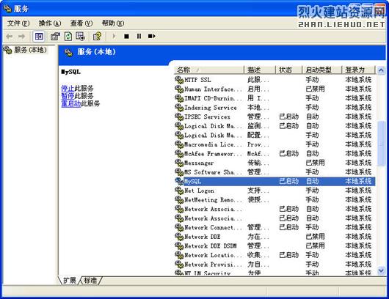
Task: Select the Network Provisioning service row
Action: point(275,265)
